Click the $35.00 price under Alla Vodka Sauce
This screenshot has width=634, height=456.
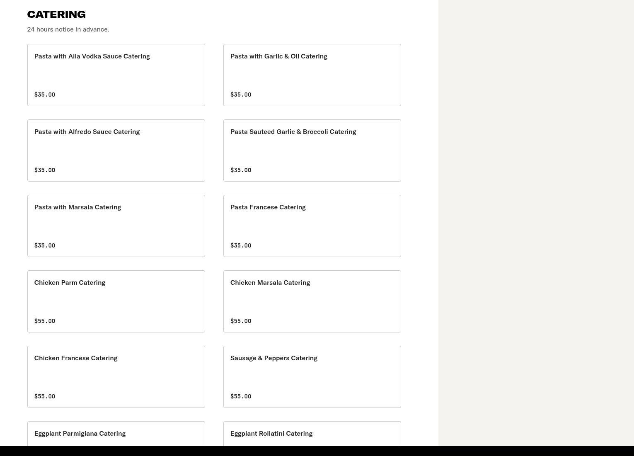(45, 95)
